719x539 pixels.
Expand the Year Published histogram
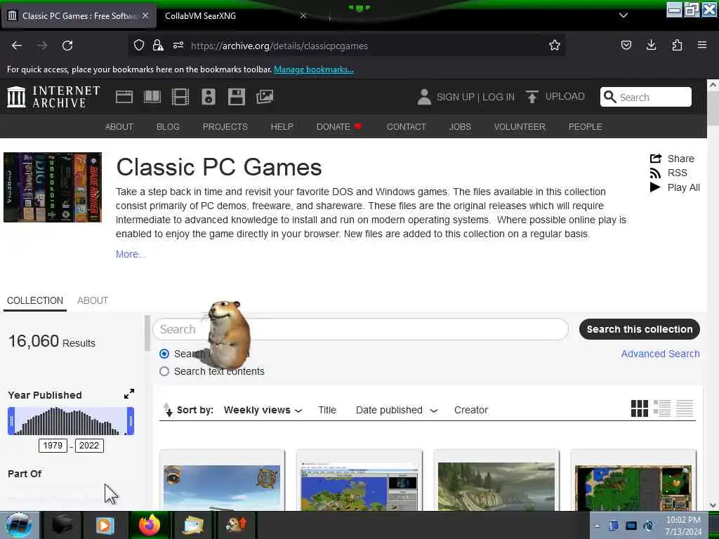coord(129,394)
